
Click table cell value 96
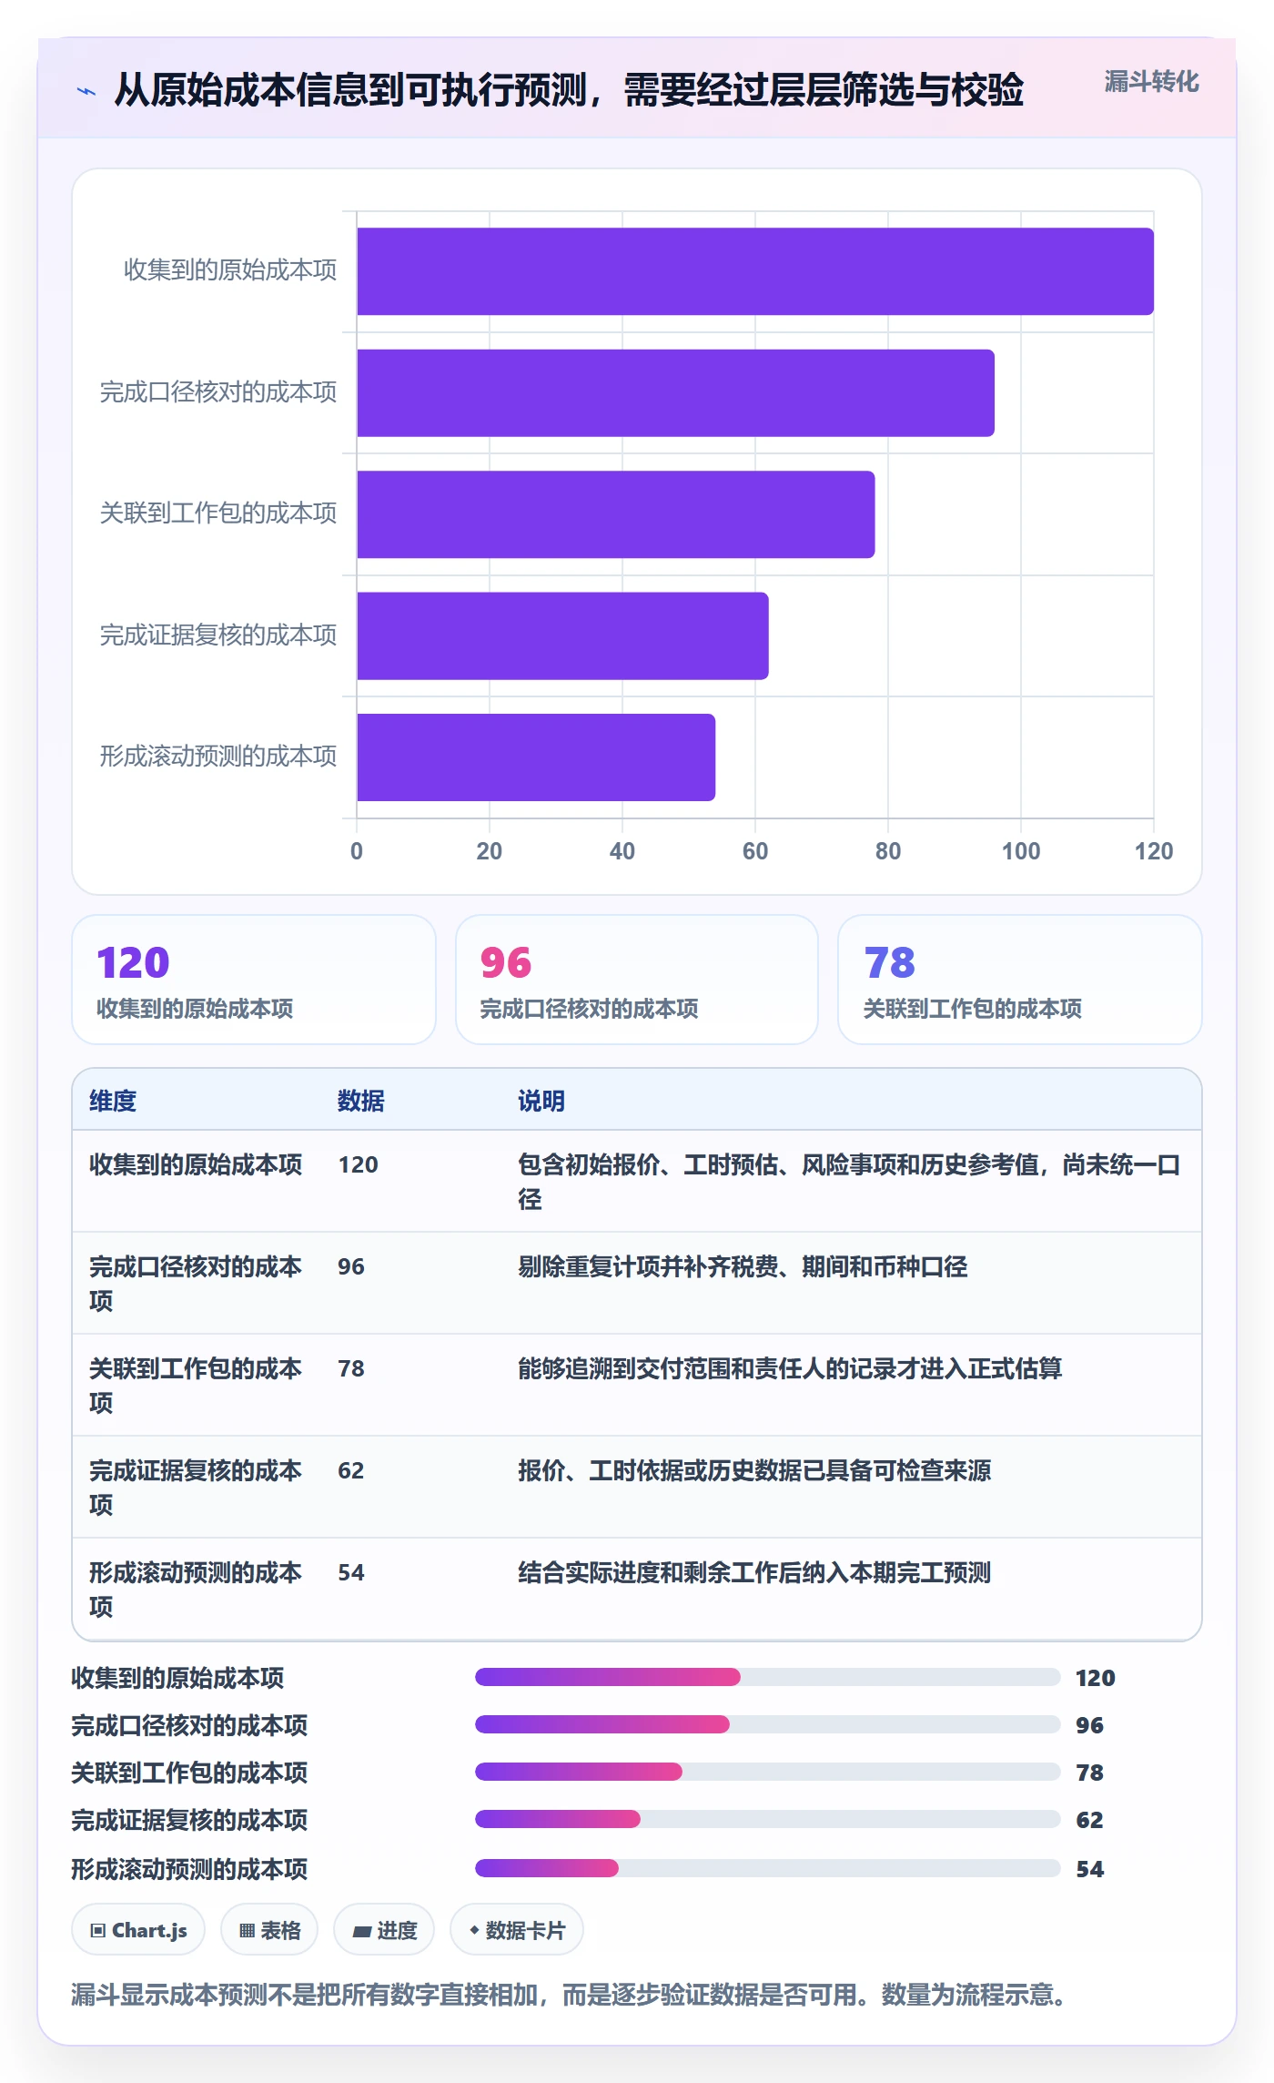[350, 1266]
